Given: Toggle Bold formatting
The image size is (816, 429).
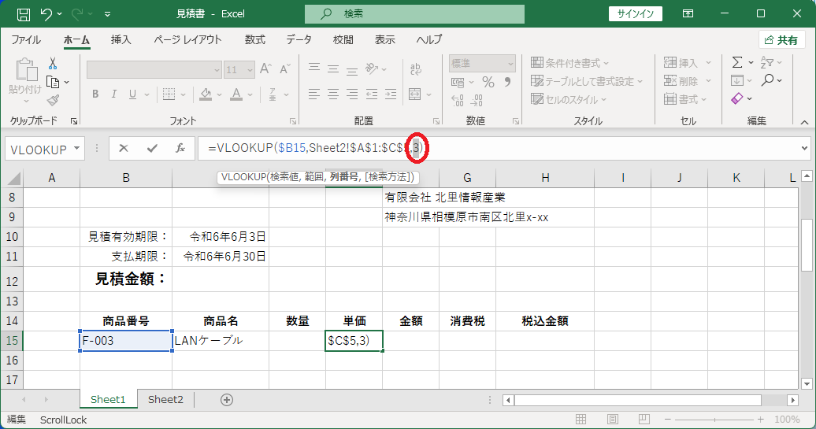Looking at the screenshot, I should coord(95,94).
